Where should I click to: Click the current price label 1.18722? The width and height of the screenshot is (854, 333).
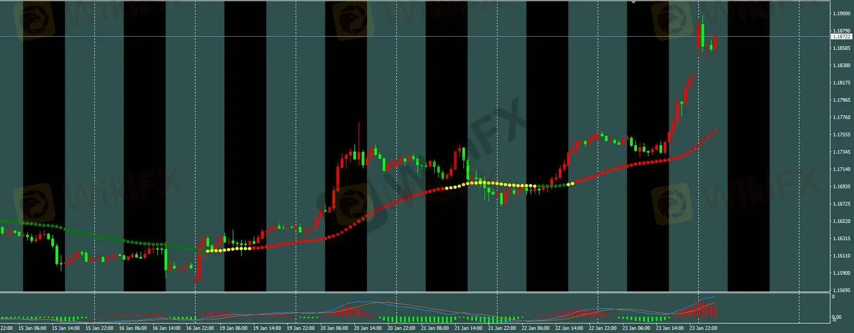pyautogui.click(x=841, y=37)
